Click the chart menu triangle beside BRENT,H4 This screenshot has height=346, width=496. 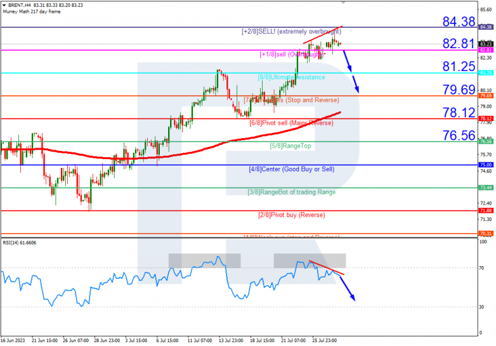click(4, 5)
